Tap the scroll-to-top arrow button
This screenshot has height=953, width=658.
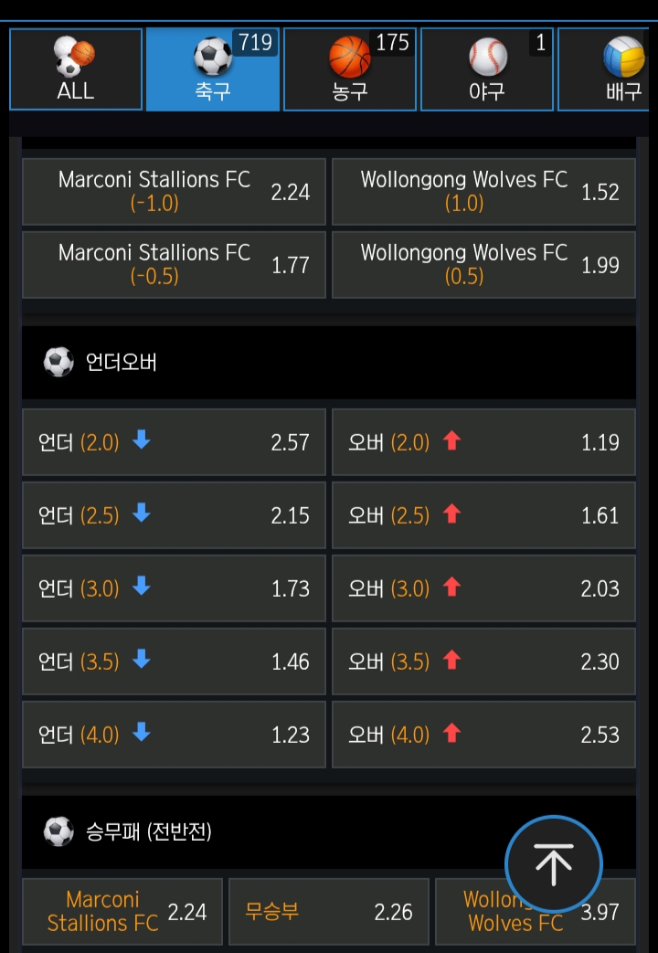pos(553,864)
